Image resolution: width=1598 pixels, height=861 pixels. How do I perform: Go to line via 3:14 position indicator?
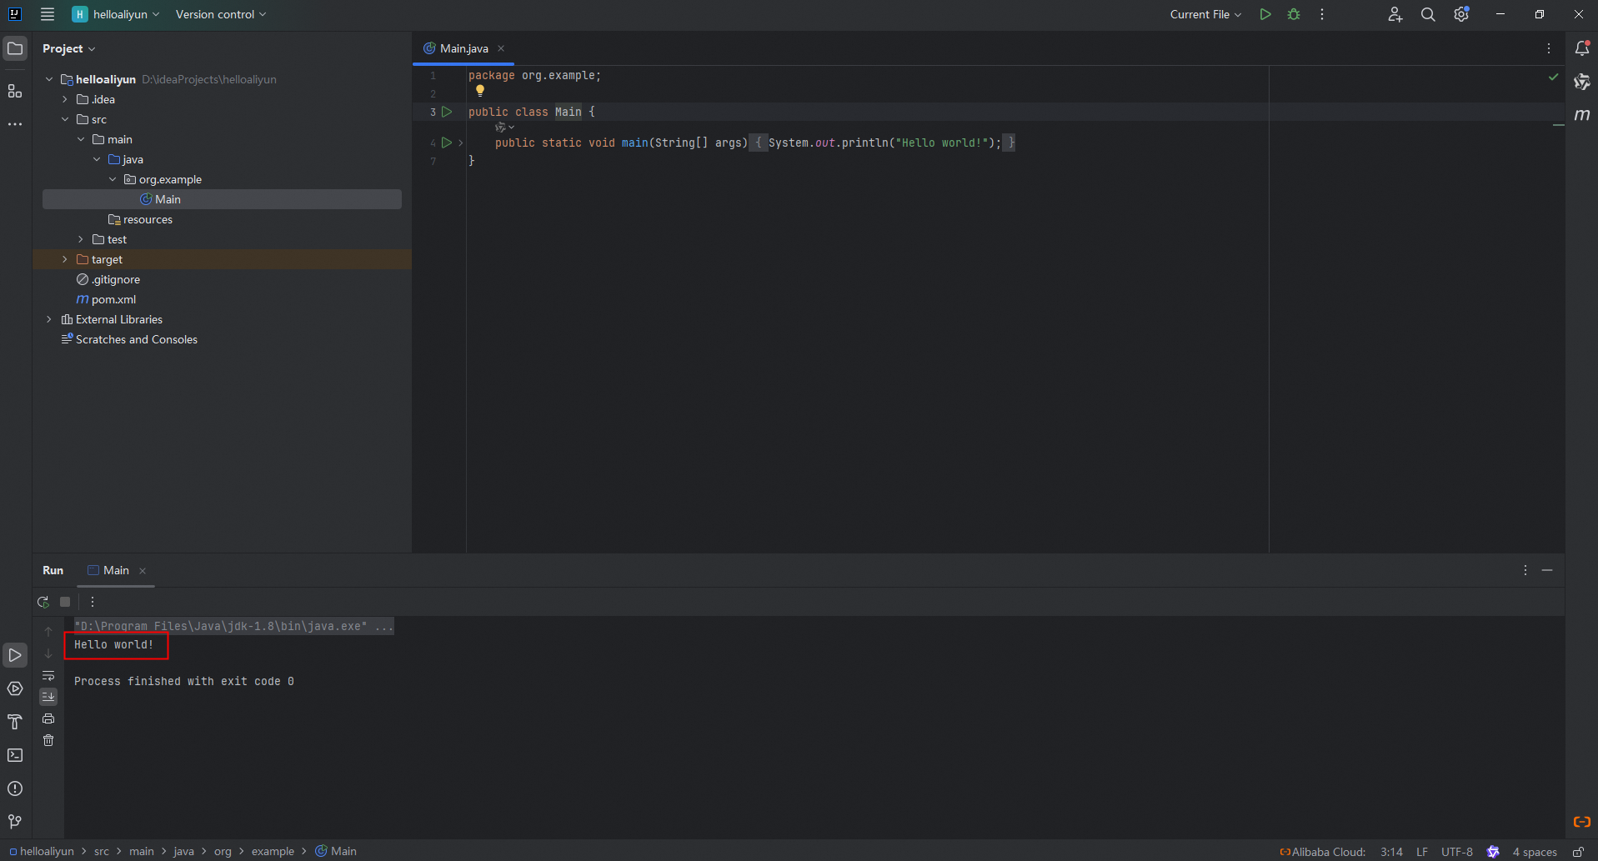click(x=1391, y=852)
